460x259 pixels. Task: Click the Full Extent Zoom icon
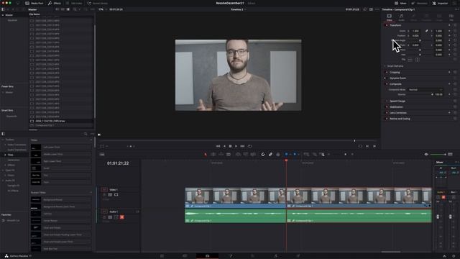[x=306, y=155]
